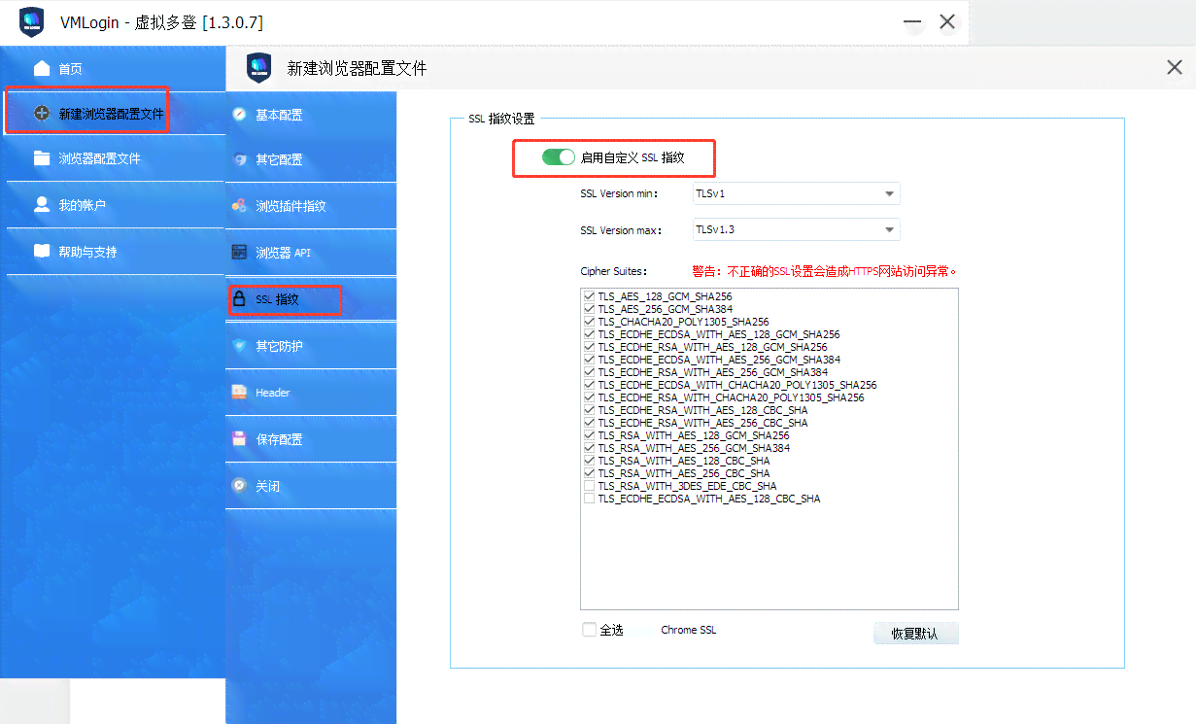1196x724 pixels.
Task: Click the folder icon beside 浏览器配置文件
Action: coord(42,158)
